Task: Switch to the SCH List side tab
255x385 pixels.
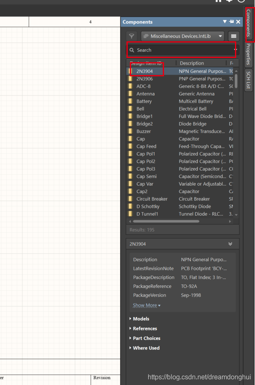Action: (x=249, y=80)
